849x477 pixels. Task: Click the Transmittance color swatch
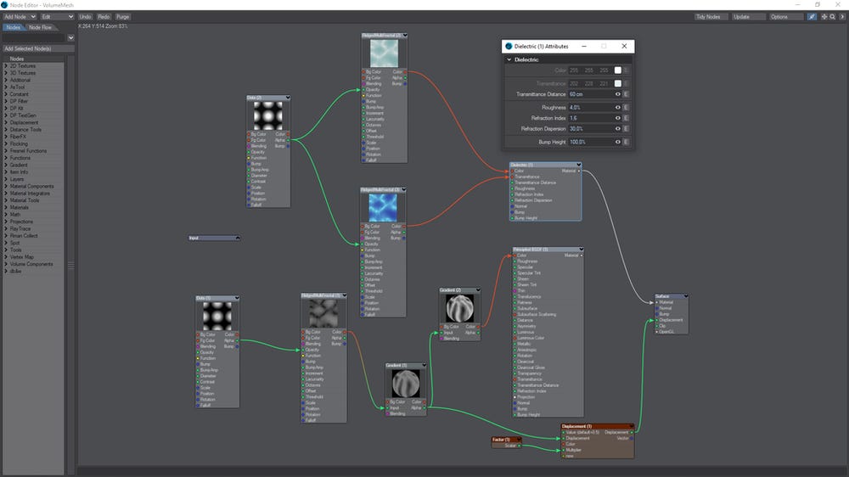(x=618, y=83)
